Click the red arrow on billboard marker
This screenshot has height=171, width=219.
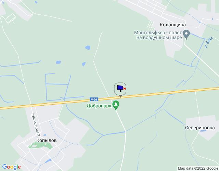point(125,89)
